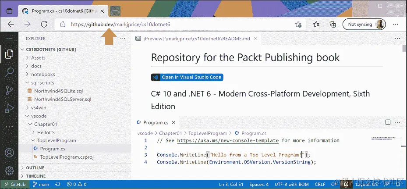Open Northwind4SQLite.sql file
The image size is (407, 189).
click(x=75, y=91)
